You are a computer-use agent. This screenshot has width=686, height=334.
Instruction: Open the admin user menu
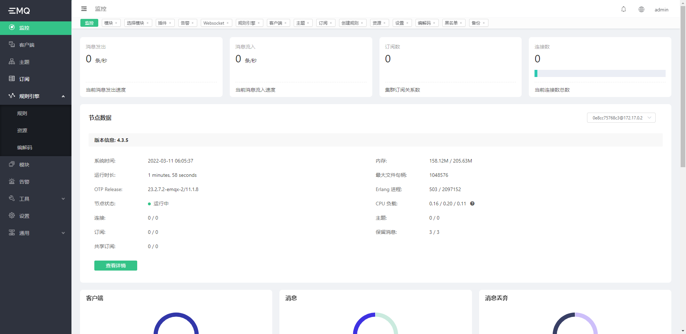coord(661,10)
